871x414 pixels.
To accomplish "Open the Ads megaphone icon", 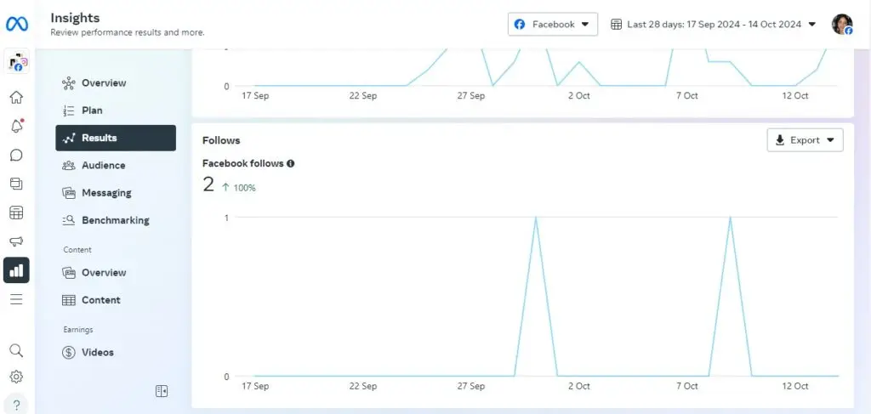I will pyautogui.click(x=16, y=241).
